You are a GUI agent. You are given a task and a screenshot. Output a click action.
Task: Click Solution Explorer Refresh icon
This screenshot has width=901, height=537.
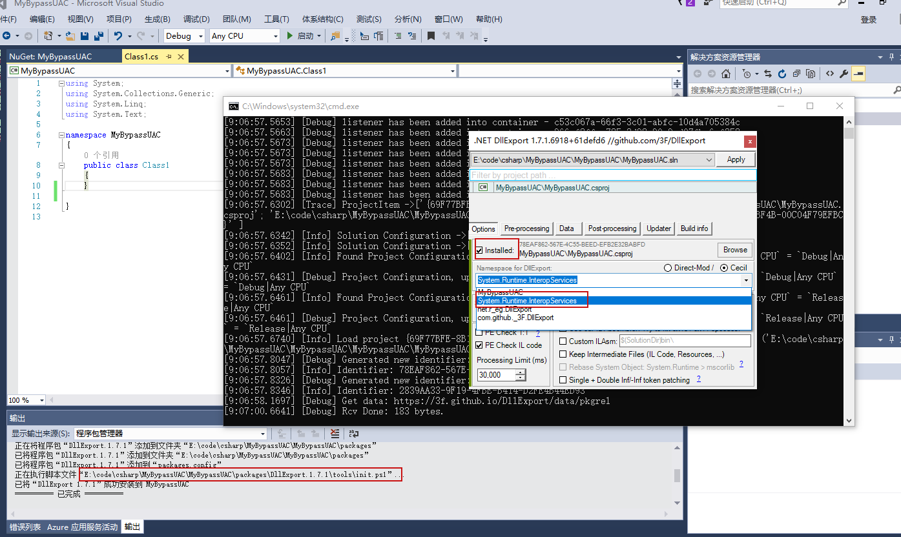point(782,74)
